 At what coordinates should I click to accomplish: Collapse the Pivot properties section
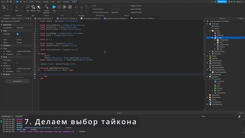pos(2,57)
